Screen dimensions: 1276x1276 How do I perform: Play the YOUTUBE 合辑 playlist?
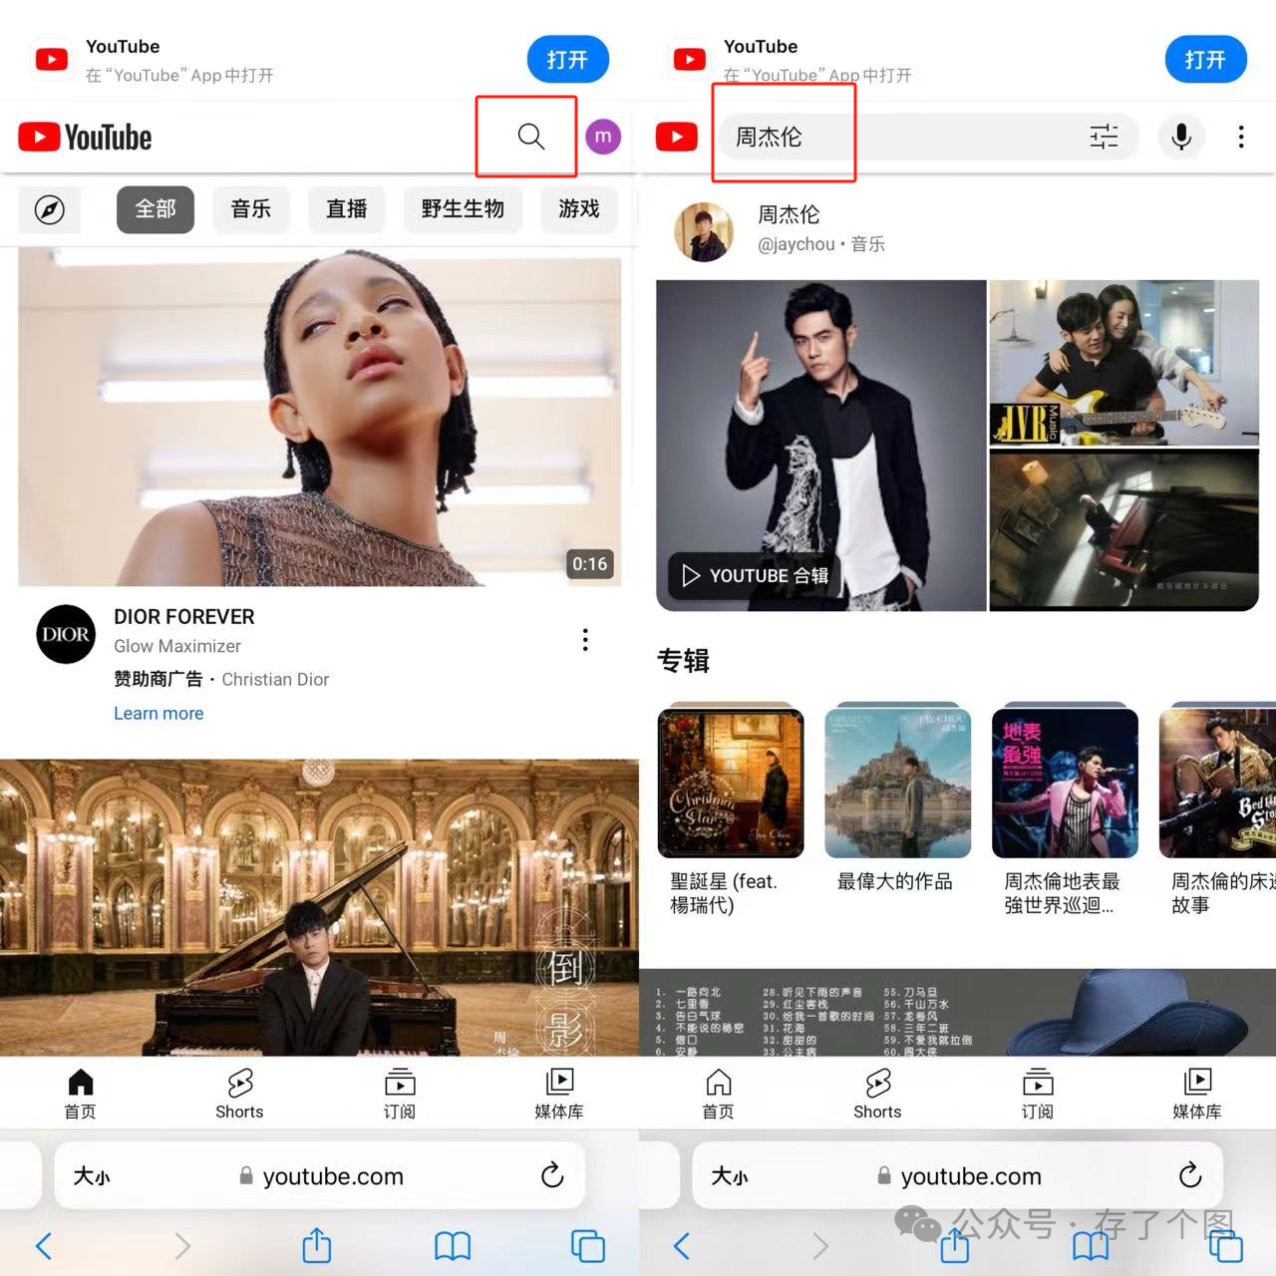point(752,575)
